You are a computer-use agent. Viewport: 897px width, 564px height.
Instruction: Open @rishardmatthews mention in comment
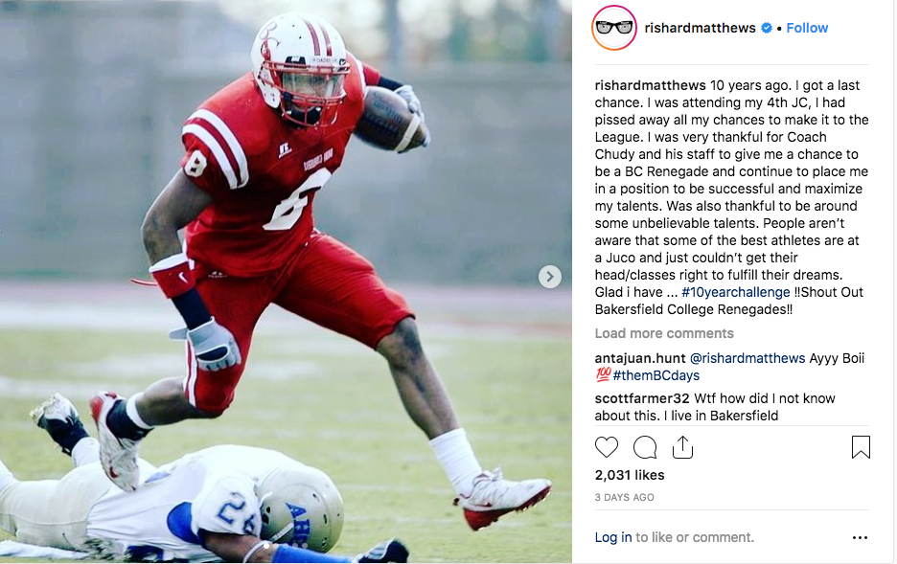click(x=747, y=358)
